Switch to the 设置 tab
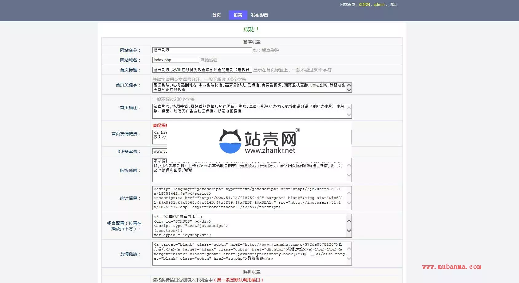This screenshot has width=519, height=283. 238,15
